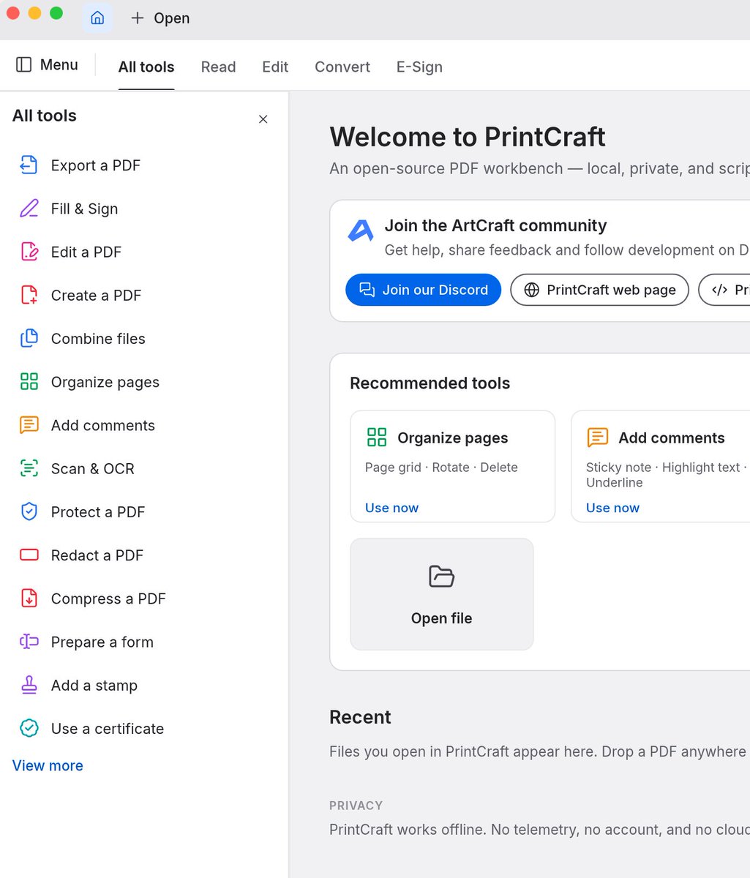This screenshot has height=878, width=750.
Task: Click the Fill & Sign pen icon
Action: pyautogui.click(x=29, y=209)
